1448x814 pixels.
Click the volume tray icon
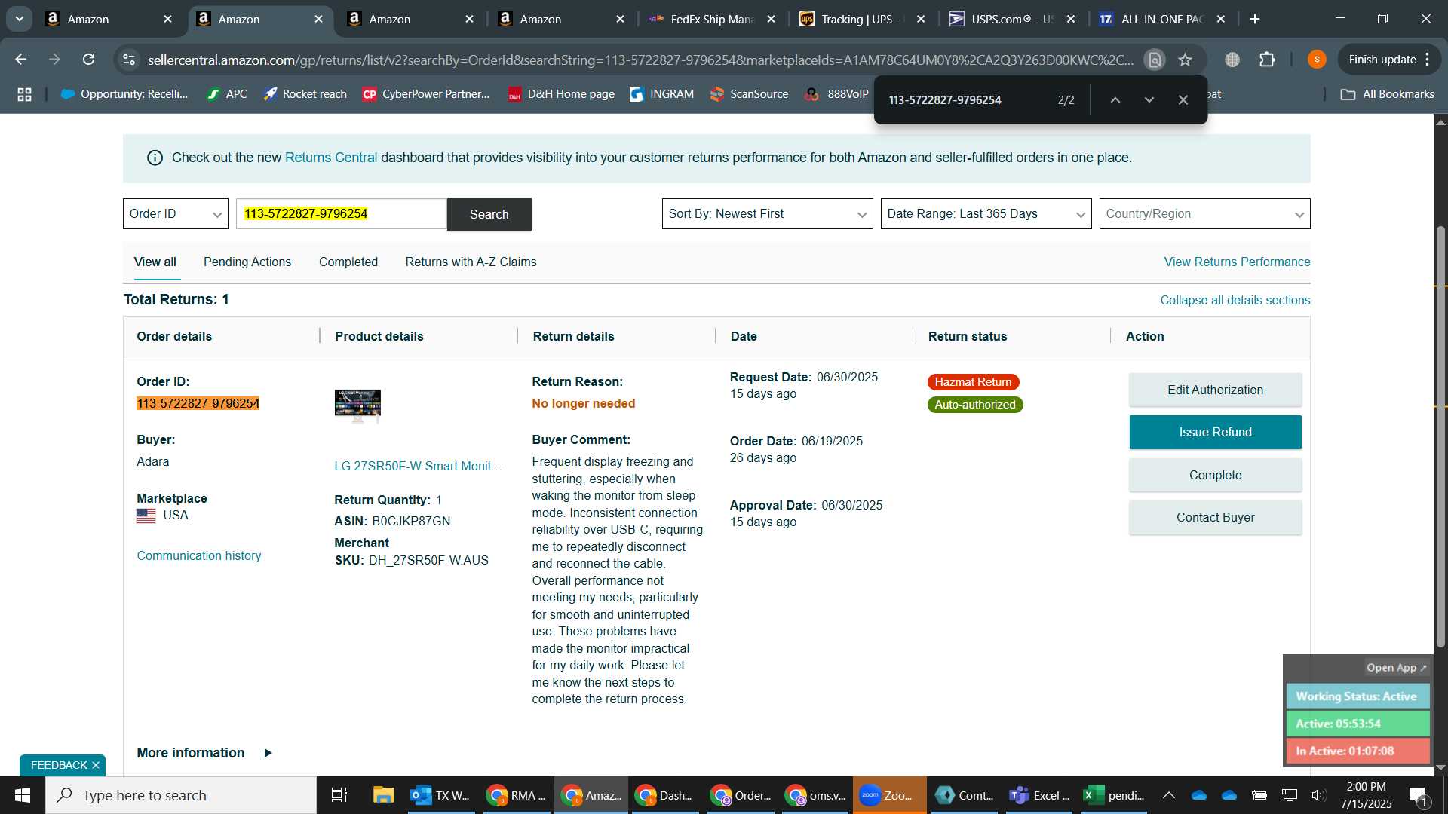pos(1318,795)
